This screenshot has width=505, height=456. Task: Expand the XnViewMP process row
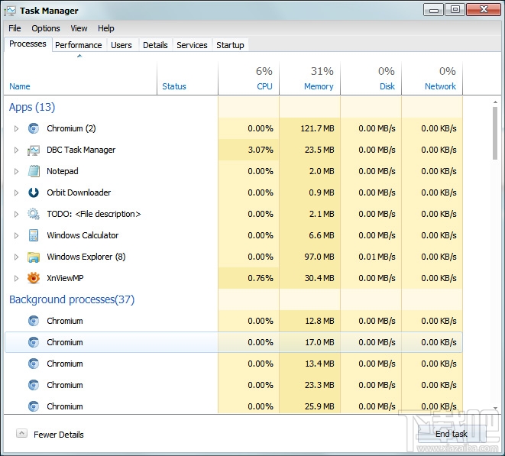[x=16, y=278]
